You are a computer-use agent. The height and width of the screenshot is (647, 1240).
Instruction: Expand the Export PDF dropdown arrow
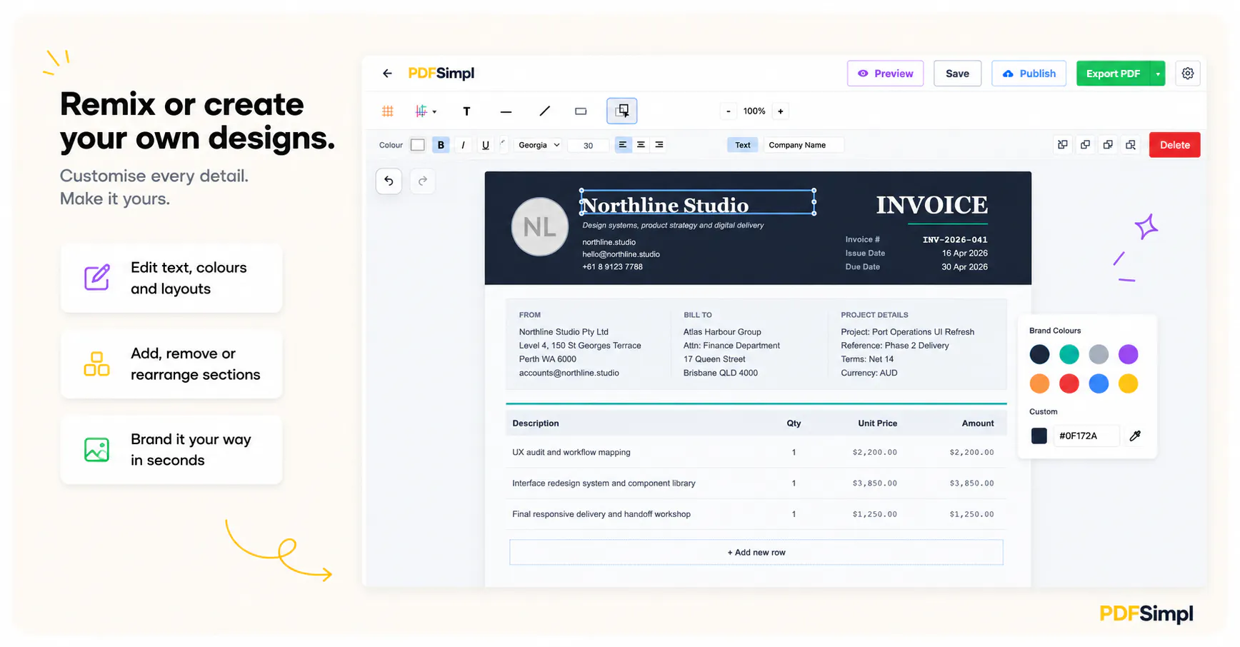pos(1158,74)
